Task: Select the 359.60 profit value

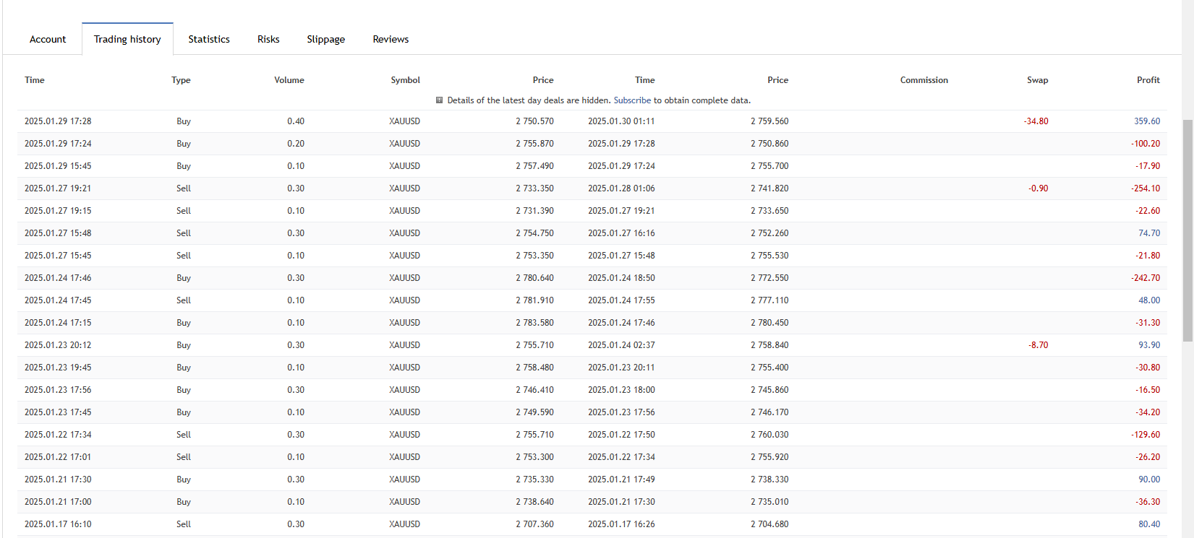Action: click(1146, 121)
